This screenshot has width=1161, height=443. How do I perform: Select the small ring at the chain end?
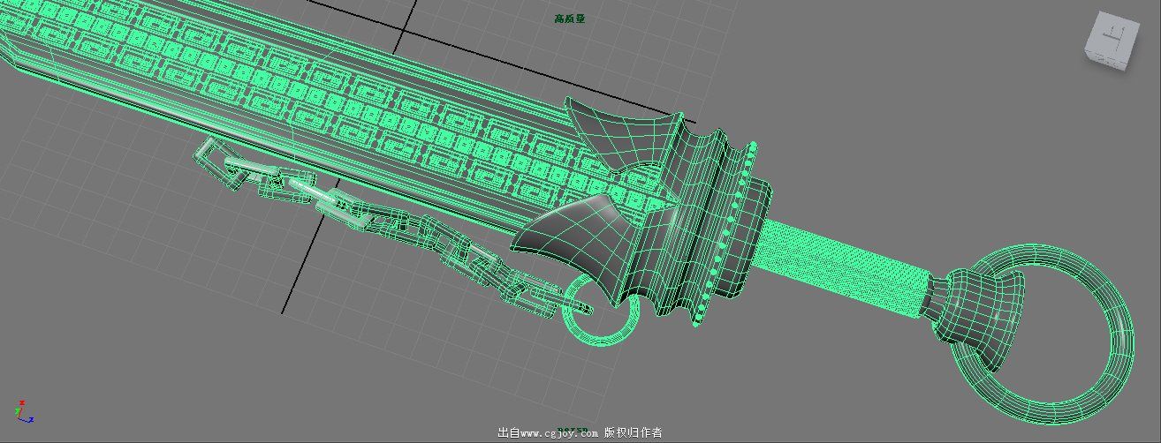[601, 309]
